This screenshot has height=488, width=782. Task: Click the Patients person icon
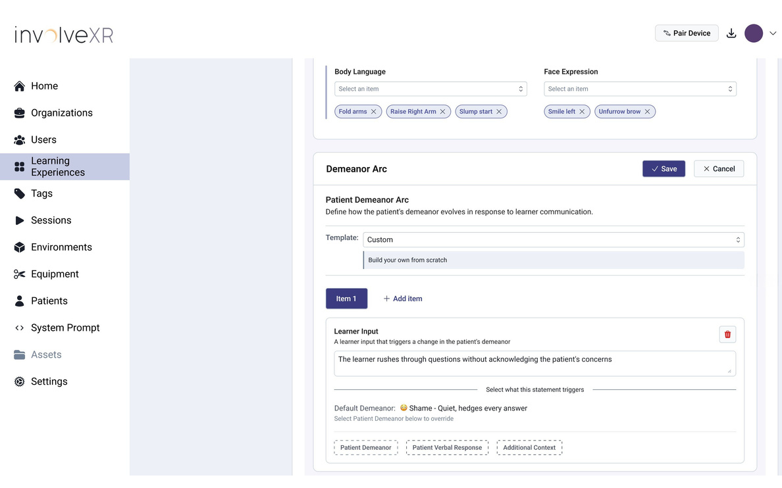coord(20,301)
